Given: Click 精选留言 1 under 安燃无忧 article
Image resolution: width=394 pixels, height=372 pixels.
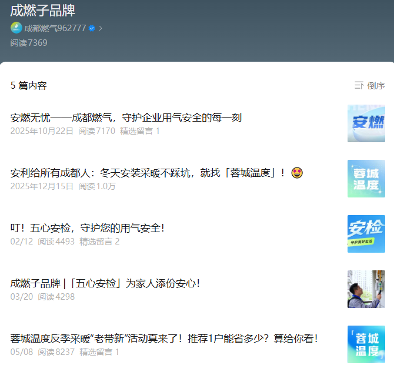Looking at the screenshot, I should (x=140, y=131).
